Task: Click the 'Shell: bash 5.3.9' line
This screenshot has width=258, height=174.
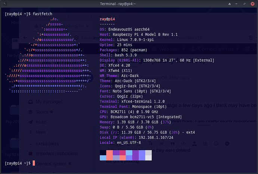Action: tap(118, 55)
